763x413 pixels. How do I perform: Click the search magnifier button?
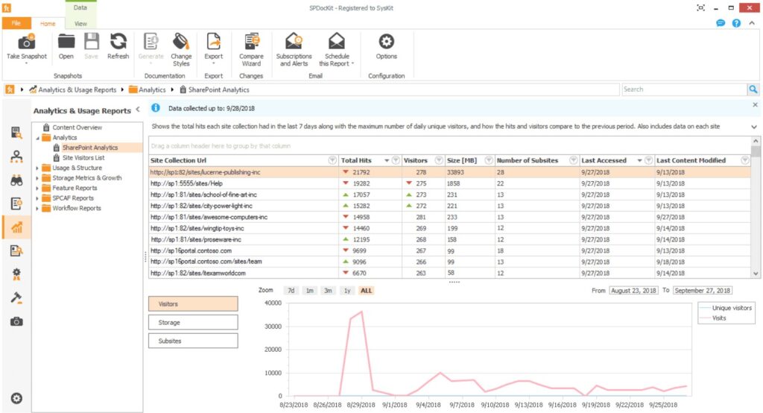click(753, 89)
